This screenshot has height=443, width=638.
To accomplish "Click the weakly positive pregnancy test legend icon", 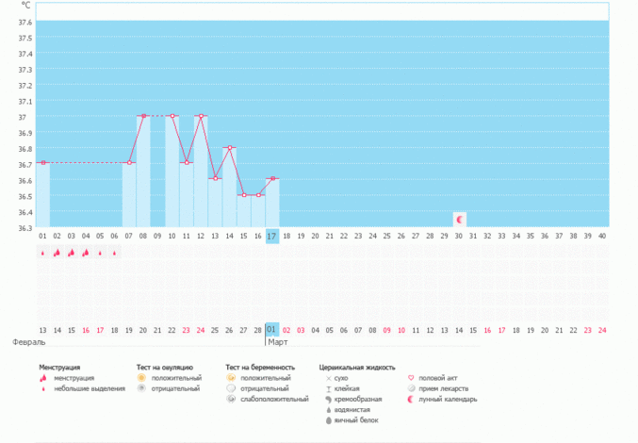I will click(231, 399).
